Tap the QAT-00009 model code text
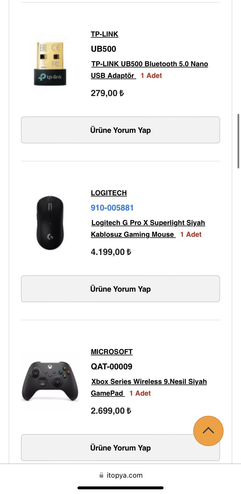 (x=111, y=367)
